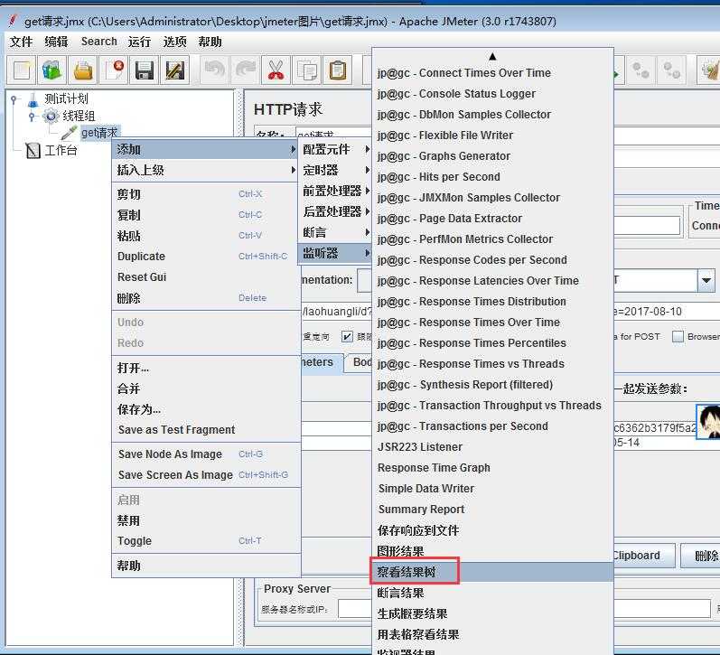Collapse the 线程组 tree node handle
Image resolution: width=720 pixels, height=655 pixels.
32,117
